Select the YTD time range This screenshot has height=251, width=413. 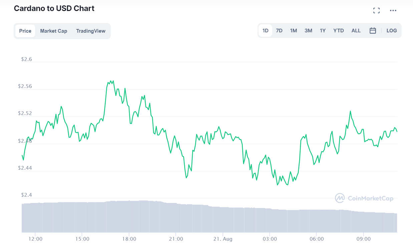click(338, 30)
